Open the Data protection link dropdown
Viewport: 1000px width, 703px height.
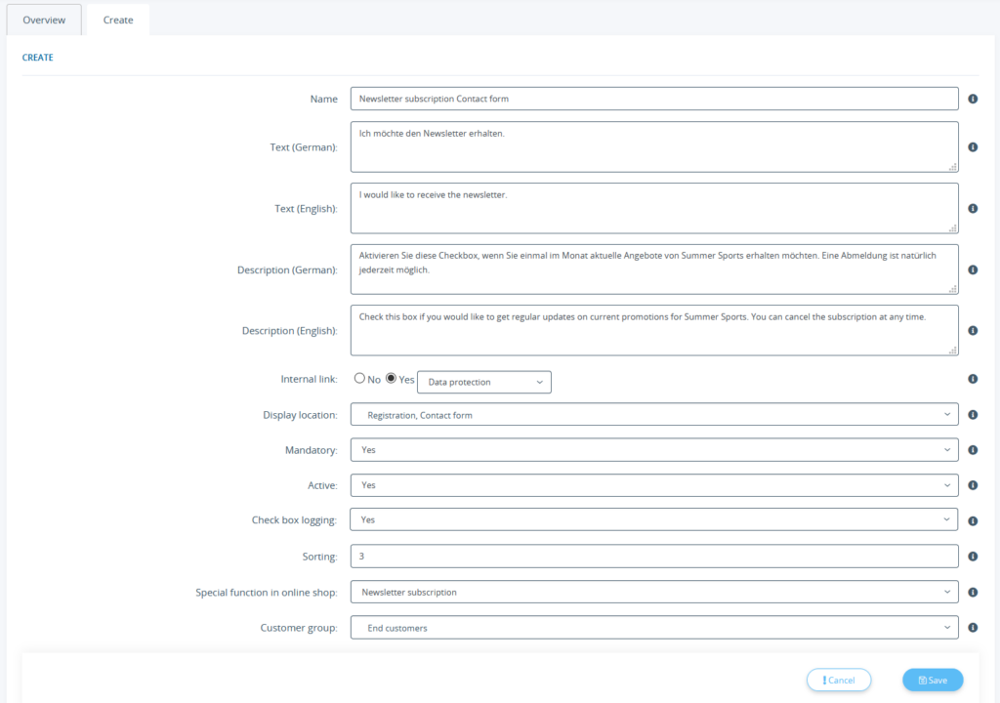(x=483, y=382)
